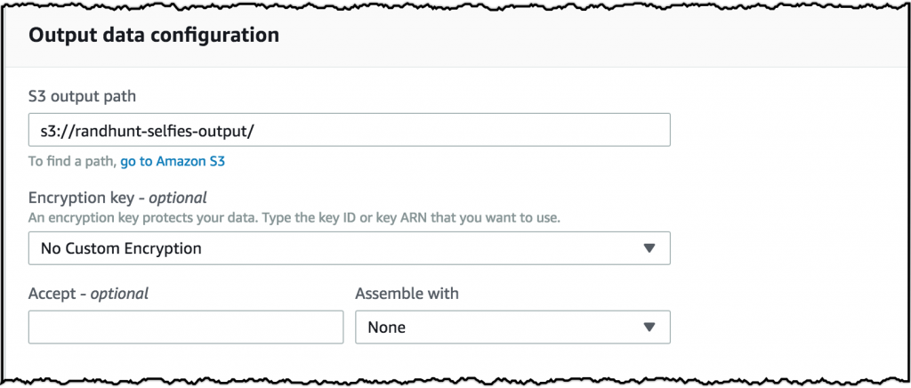Click the 'To find a path' hint text
The image size is (911, 388).
71,161
